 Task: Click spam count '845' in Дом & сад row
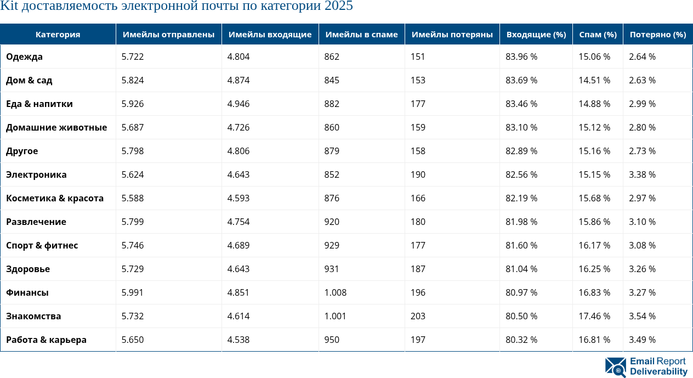[332, 80]
